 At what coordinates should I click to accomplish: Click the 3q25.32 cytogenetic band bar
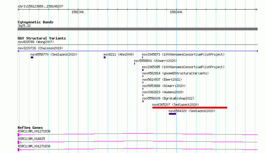[137, 29]
